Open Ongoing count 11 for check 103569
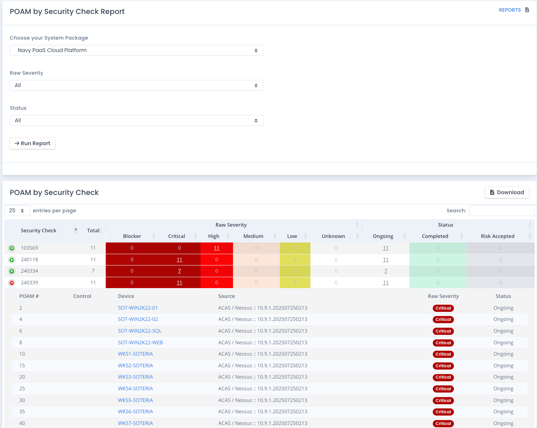537x428 pixels. (386, 248)
